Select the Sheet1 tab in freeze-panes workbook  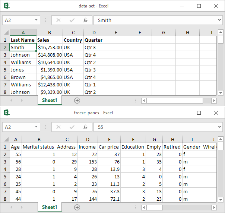click(x=50, y=207)
